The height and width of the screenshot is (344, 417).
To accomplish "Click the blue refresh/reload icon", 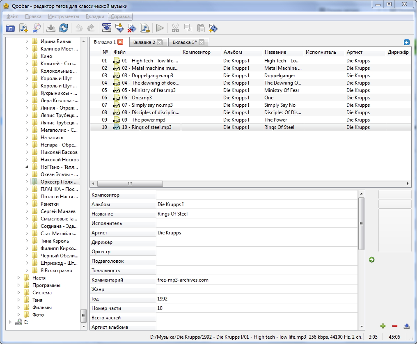I will point(64,28).
